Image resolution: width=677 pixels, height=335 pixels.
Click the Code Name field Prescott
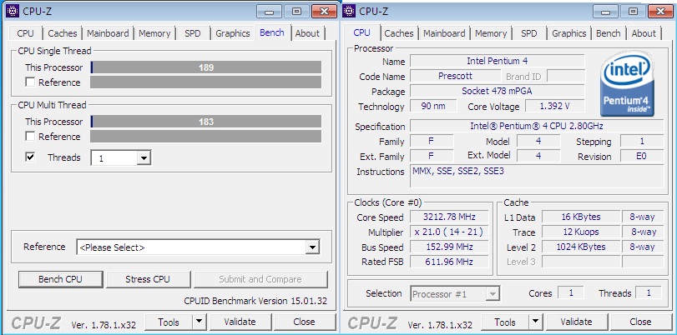point(455,76)
